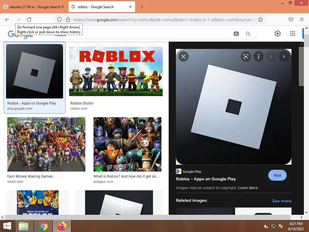Go to the previous image with left chevron
Screen dimensions: 309x232
271,56
